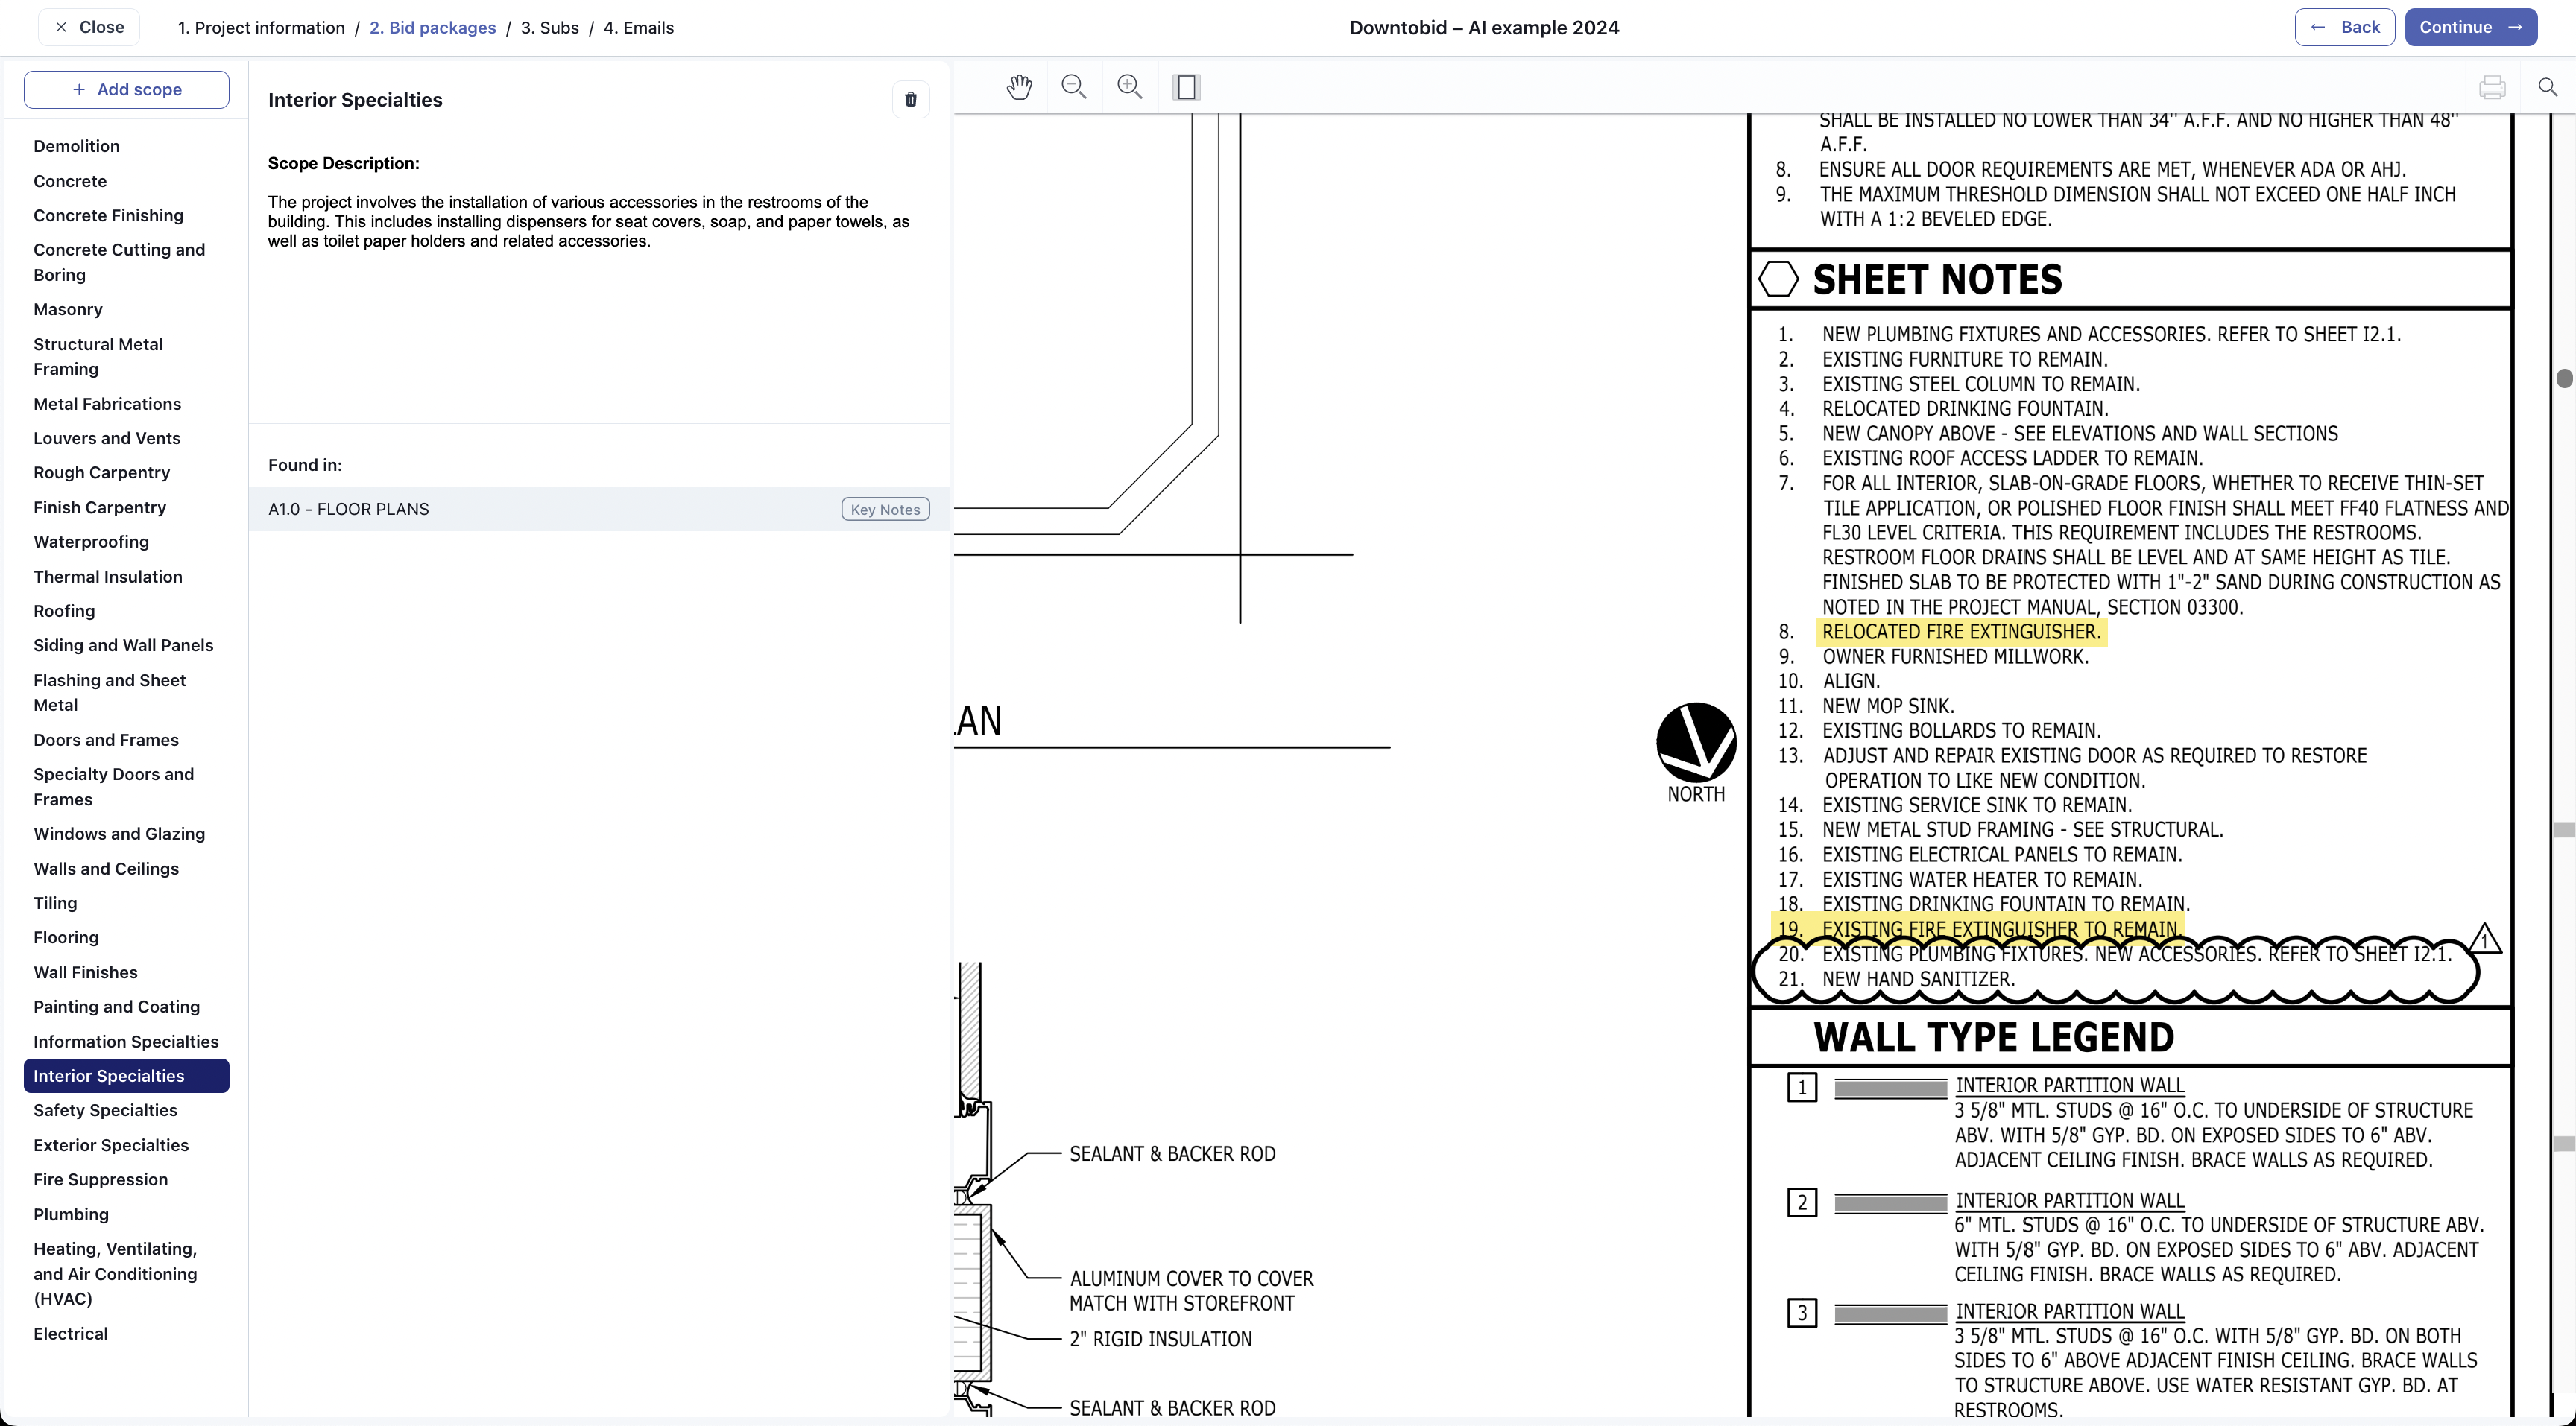
Task: Click the Continue button
Action: click(2470, 27)
